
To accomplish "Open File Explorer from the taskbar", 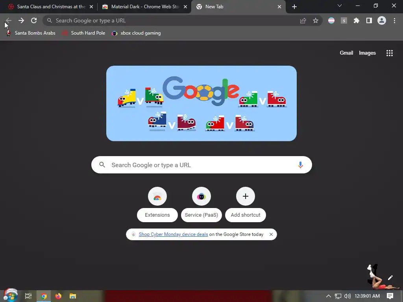I will pyautogui.click(x=73, y=296).
